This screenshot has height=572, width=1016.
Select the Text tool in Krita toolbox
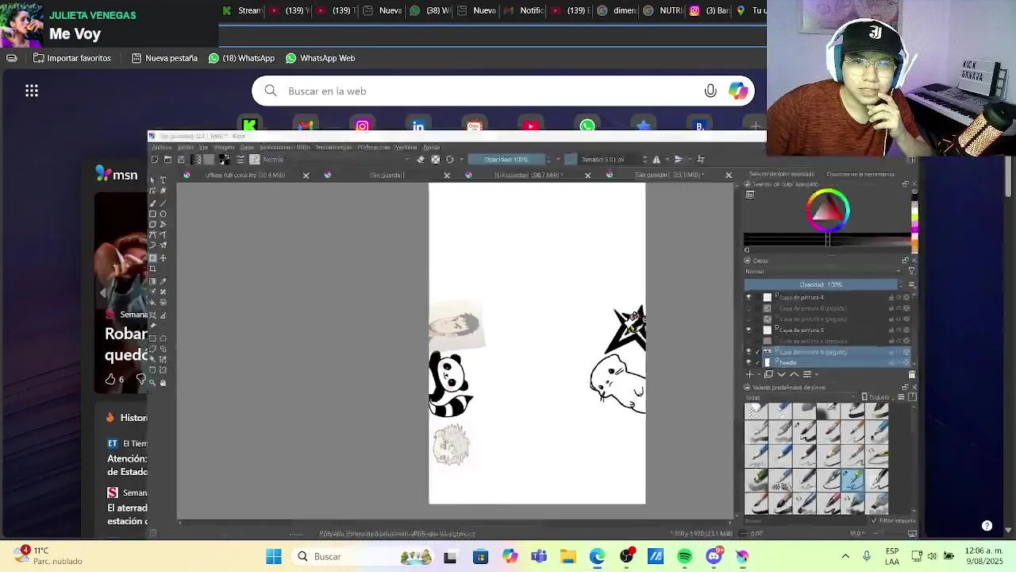click(163, 180)
